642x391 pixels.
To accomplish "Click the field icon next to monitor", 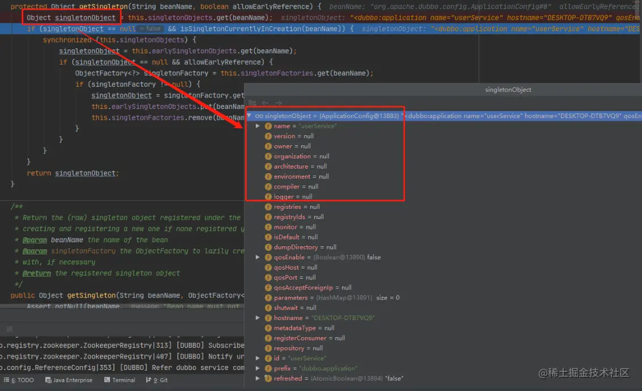I will click(268, 227).
